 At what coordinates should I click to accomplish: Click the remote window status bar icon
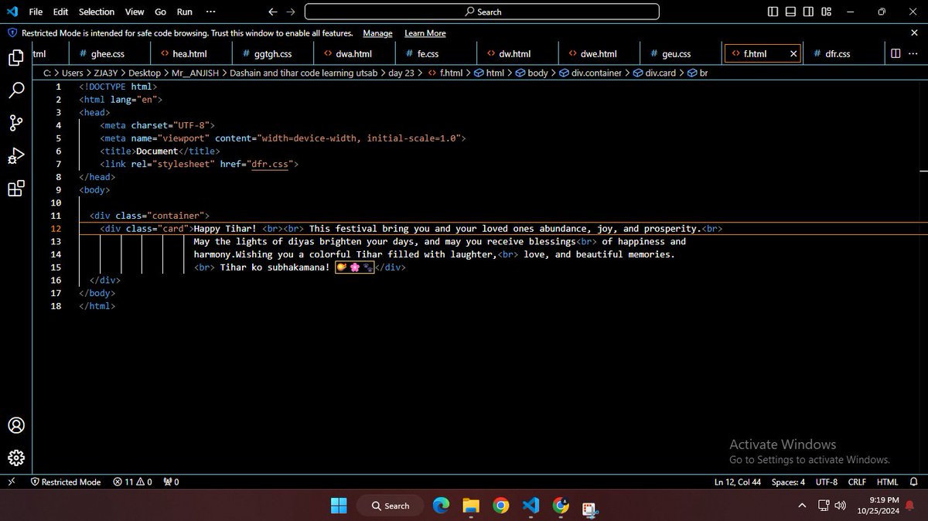coord(11,482)
